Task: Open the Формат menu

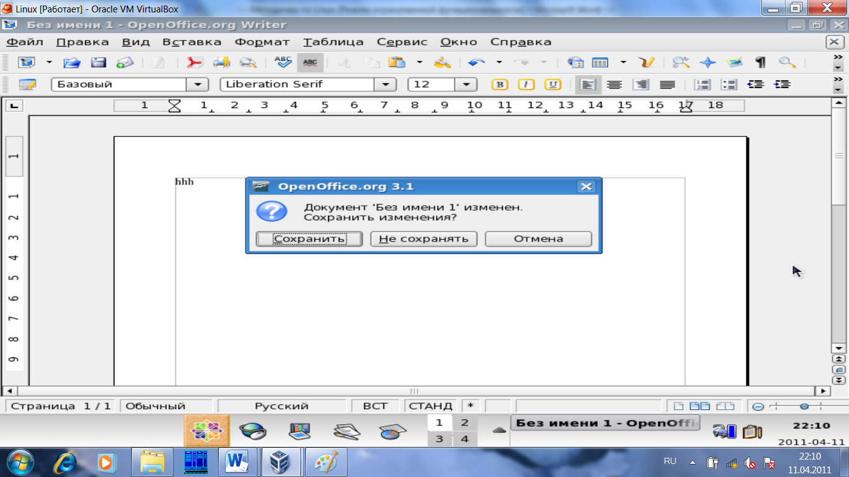Action: 262,42
